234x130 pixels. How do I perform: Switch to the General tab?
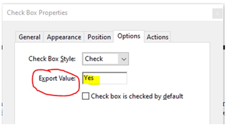coord(30,37)
